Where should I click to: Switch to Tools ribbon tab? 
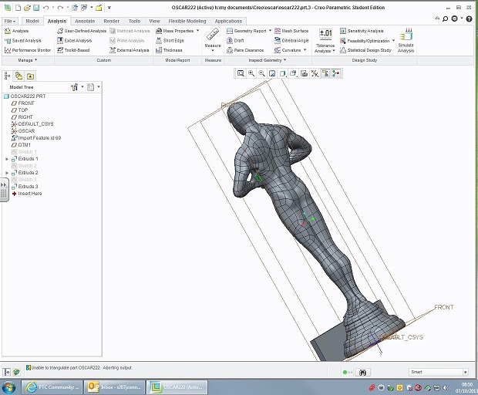click(134, 21)
